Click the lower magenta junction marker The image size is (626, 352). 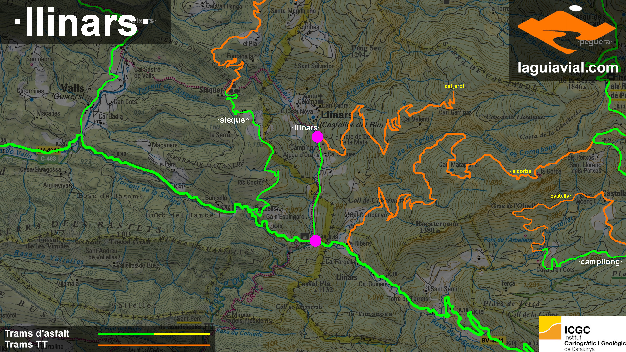tap(315, 241)
